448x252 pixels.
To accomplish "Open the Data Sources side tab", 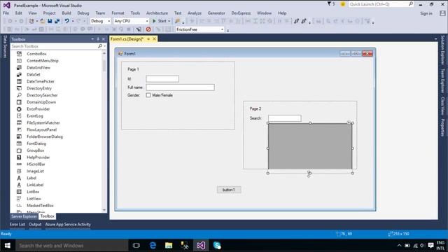I will (x=5, y=47).
